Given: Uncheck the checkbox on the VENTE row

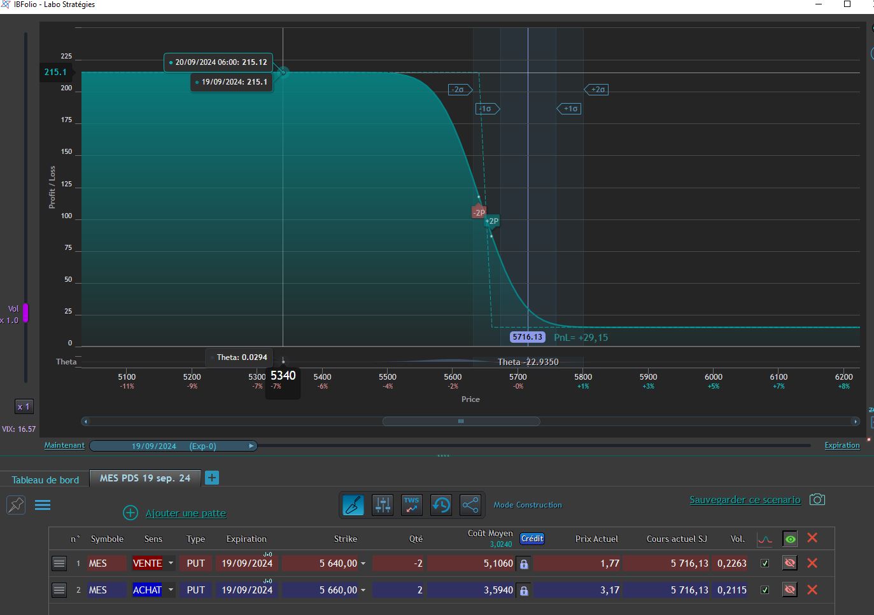Looking at the screenshot, I should click(765, 563).
